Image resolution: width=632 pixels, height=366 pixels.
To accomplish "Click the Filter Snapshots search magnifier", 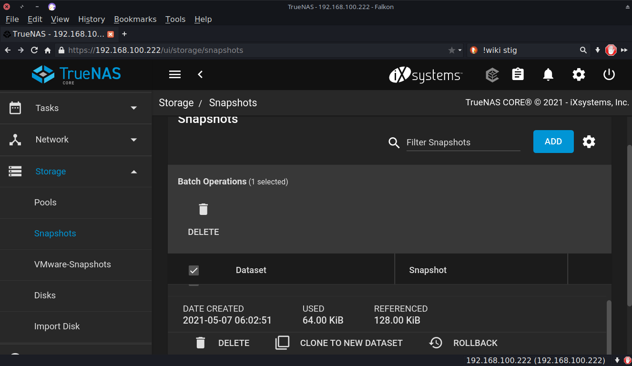I will pos(394,142).
